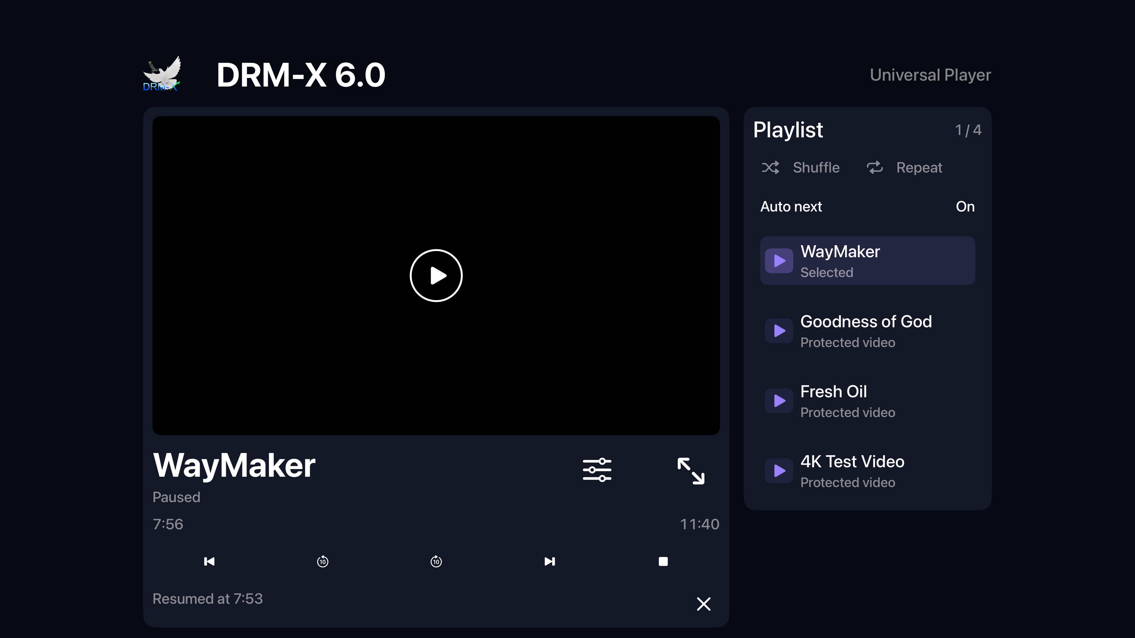Image resolution: width=1135 pixels, height=638 pixels.
Task: Open playback settings sliders icon
Action: click(597, 470)
